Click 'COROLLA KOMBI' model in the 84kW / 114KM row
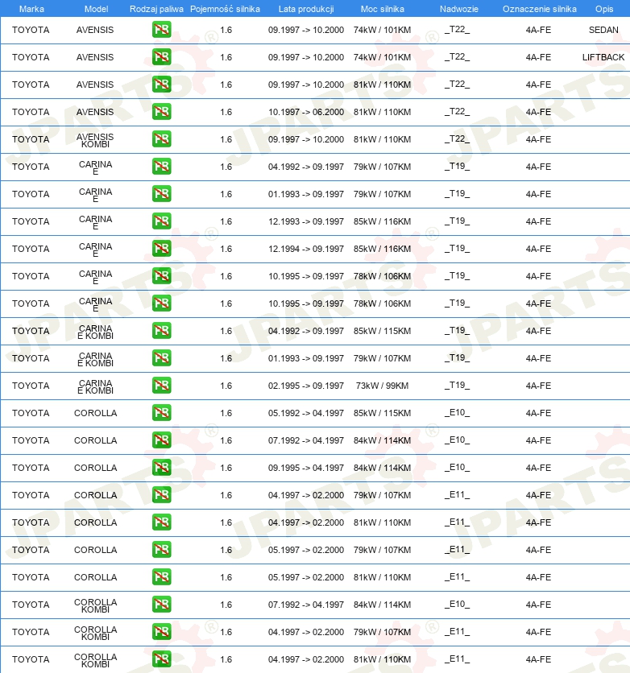The width and height of the screenshot is (630, 673). click(x=95, y=605)
